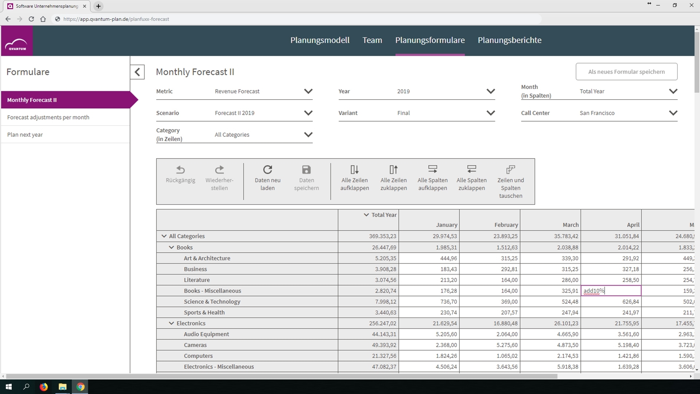
Task: Click Alle Spalten zuklappen icon
Action: [471, 169]
